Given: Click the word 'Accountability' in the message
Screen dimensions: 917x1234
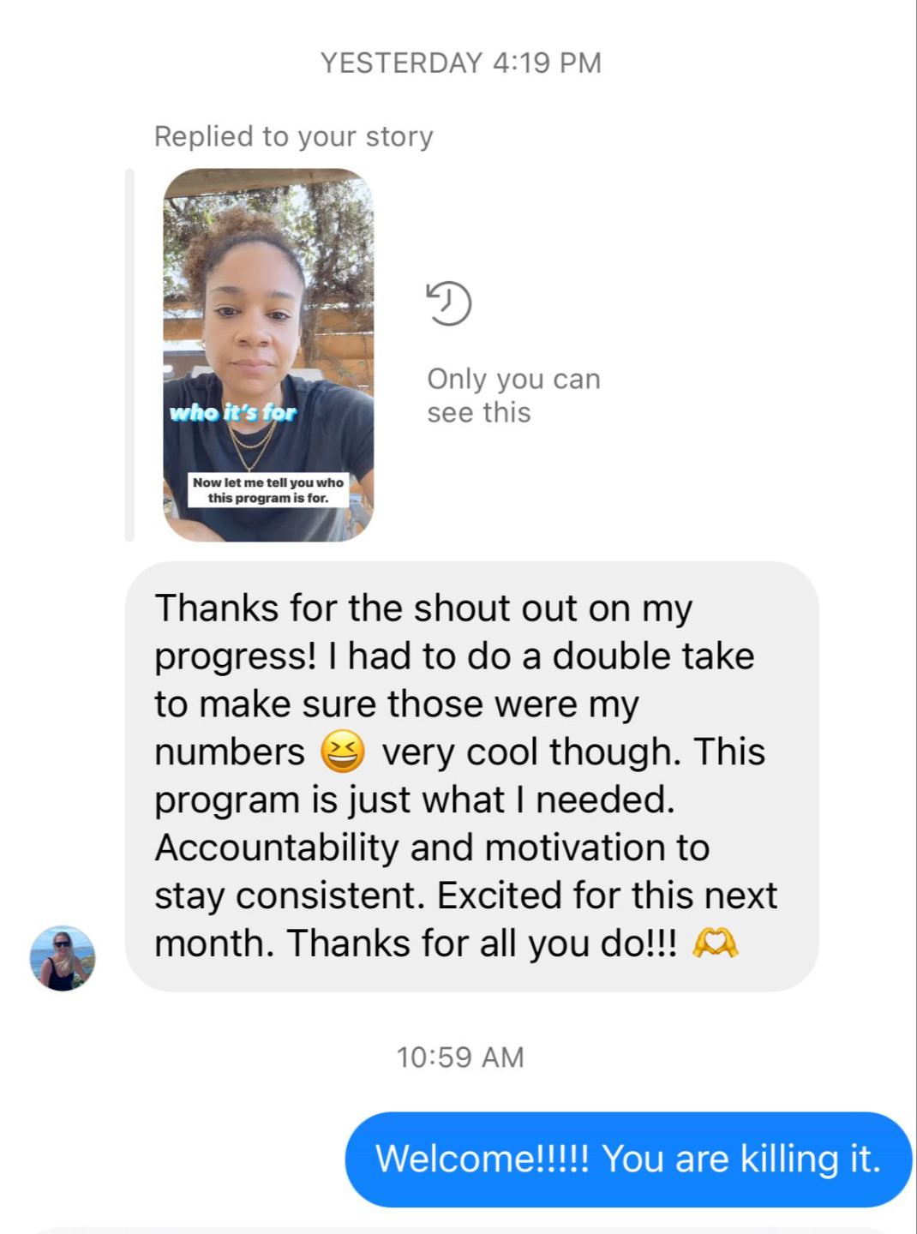Looking at the screenshot, I should click(277, 848).
